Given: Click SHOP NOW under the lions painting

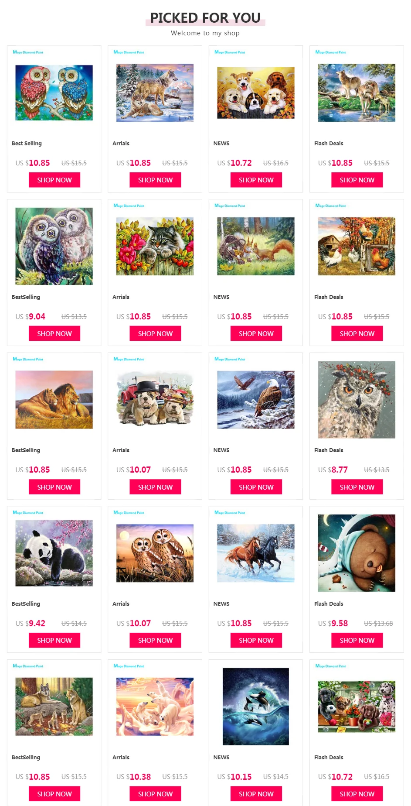Looking at the screenshot, I should point(54,487).
